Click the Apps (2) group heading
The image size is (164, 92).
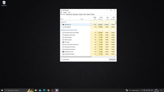63,22
